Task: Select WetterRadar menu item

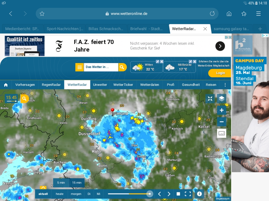Action: (77, 85)
